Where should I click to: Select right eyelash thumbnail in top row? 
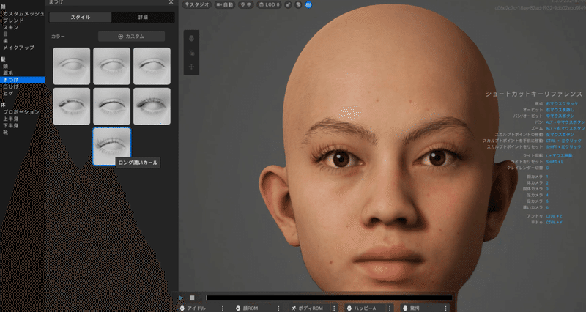pos(152,66)
